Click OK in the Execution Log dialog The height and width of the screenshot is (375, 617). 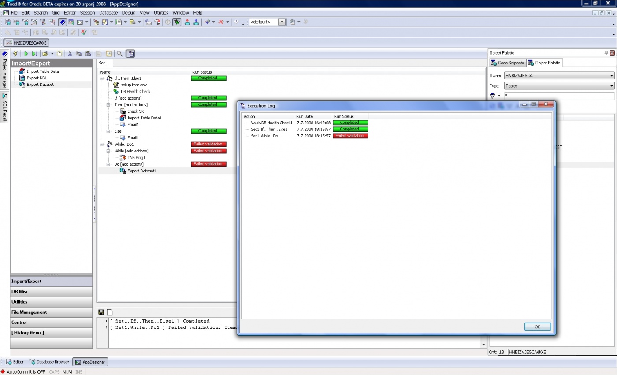point(537,327)
